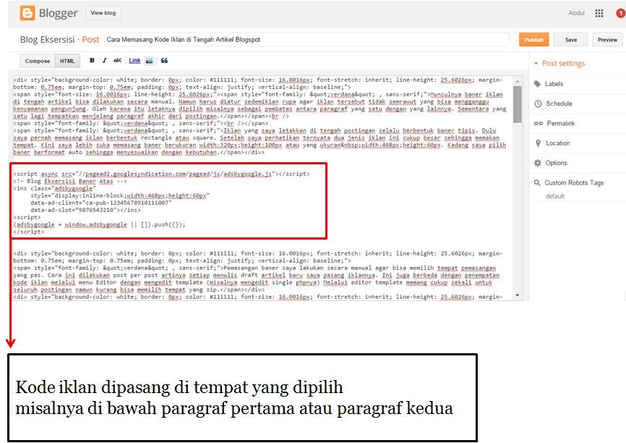This screenshot has width=626, height=443.
Task: Click the orange 'Post' label beside blog name
Action: (x=90, y=40)
